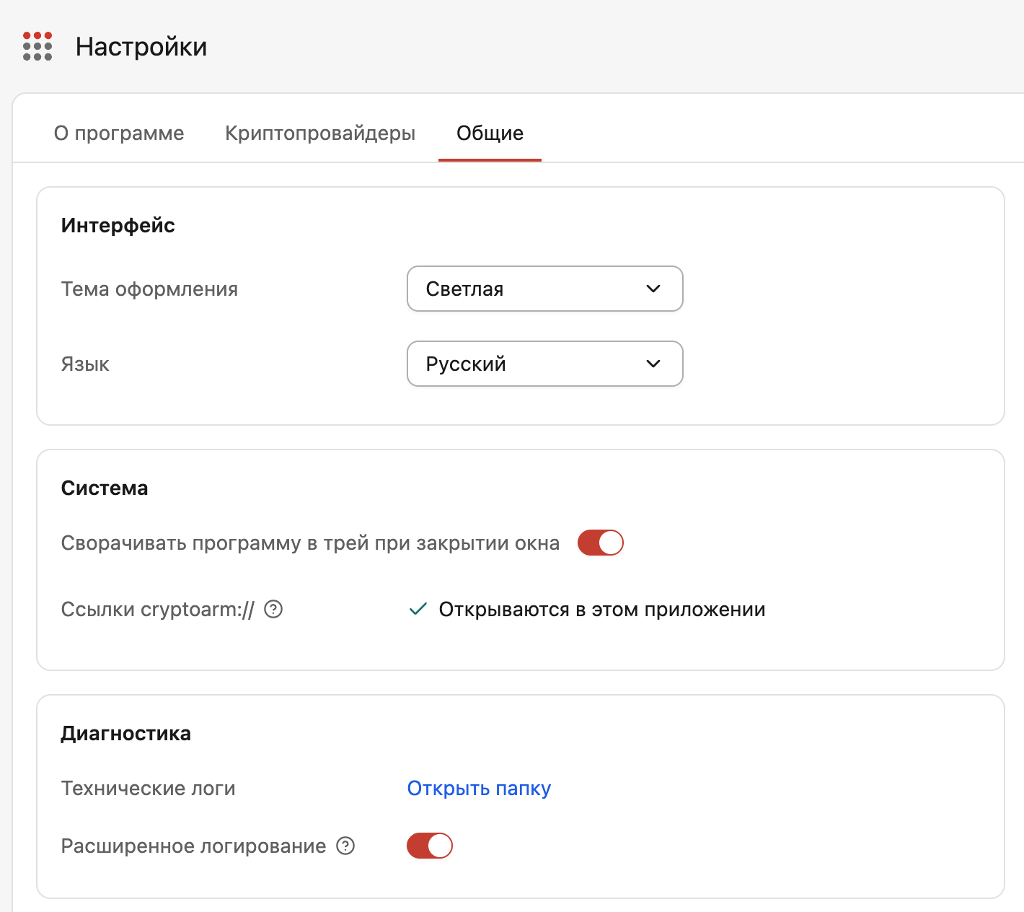Show help for Расширенное логирование
Screen dimensions: 1024x912
click(x=346, y=846)
